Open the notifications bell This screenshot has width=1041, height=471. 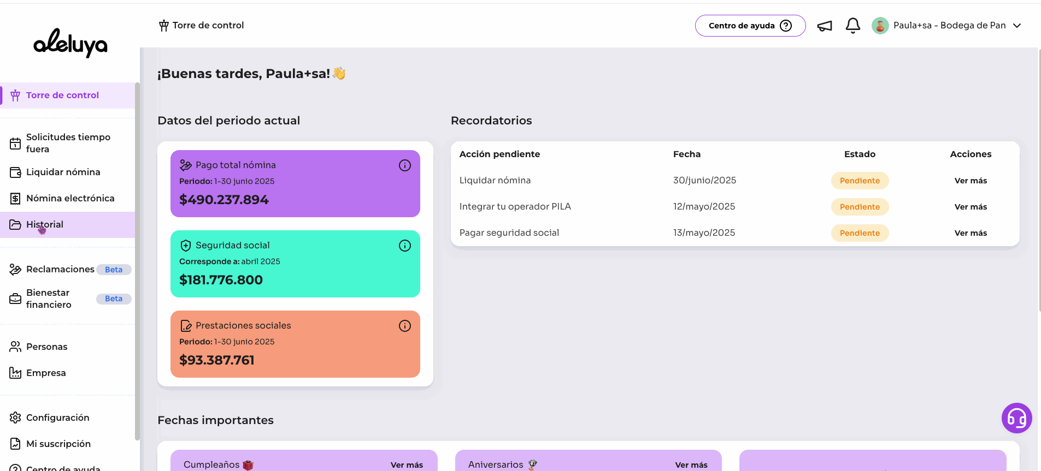click(x=852, y=26)
